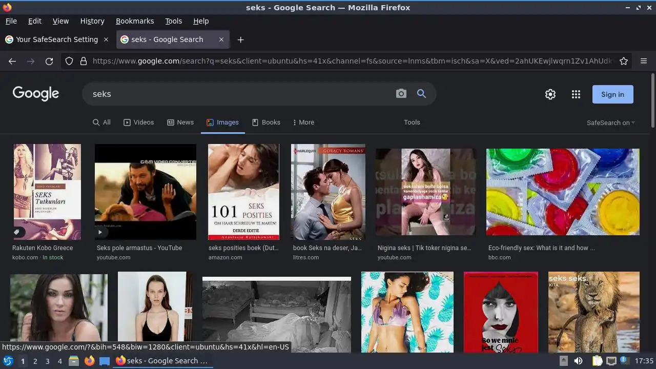This screenshot has width=656, height=369.
Task: Open the File menu
Action: [x=11, y=21]
